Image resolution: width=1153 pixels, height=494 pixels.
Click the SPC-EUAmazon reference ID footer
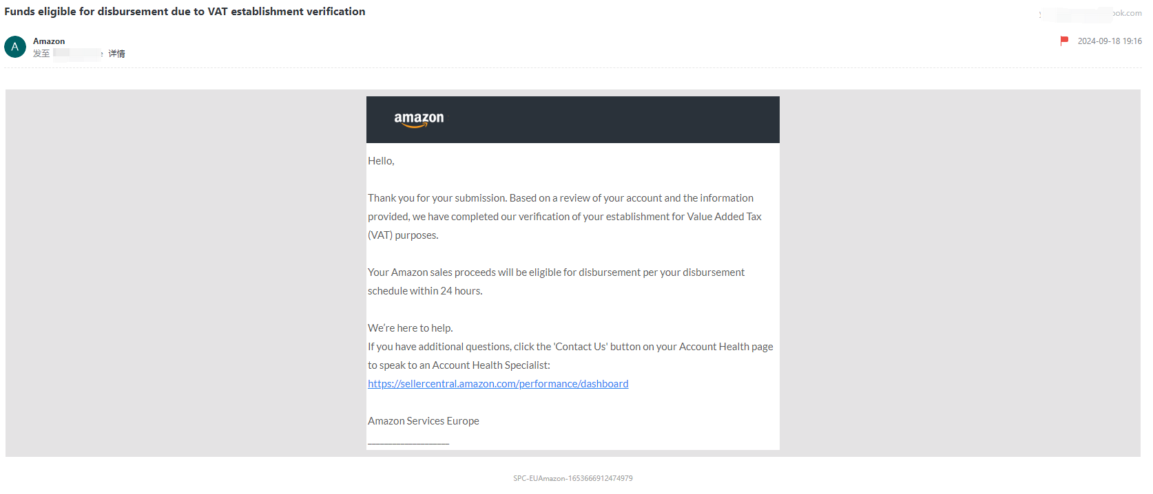tap(572, 478)
